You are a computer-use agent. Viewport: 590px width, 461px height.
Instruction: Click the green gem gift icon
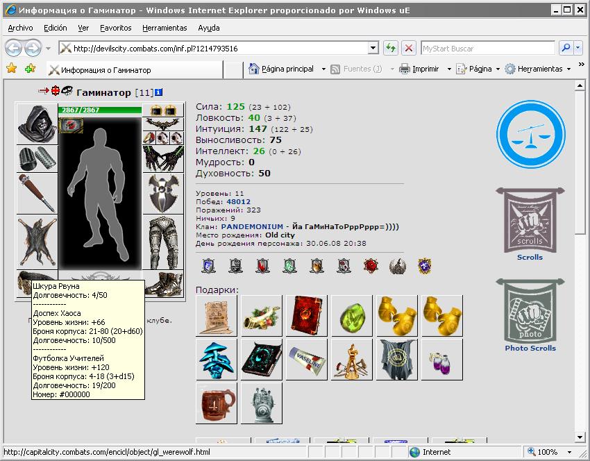pos(352,316)
